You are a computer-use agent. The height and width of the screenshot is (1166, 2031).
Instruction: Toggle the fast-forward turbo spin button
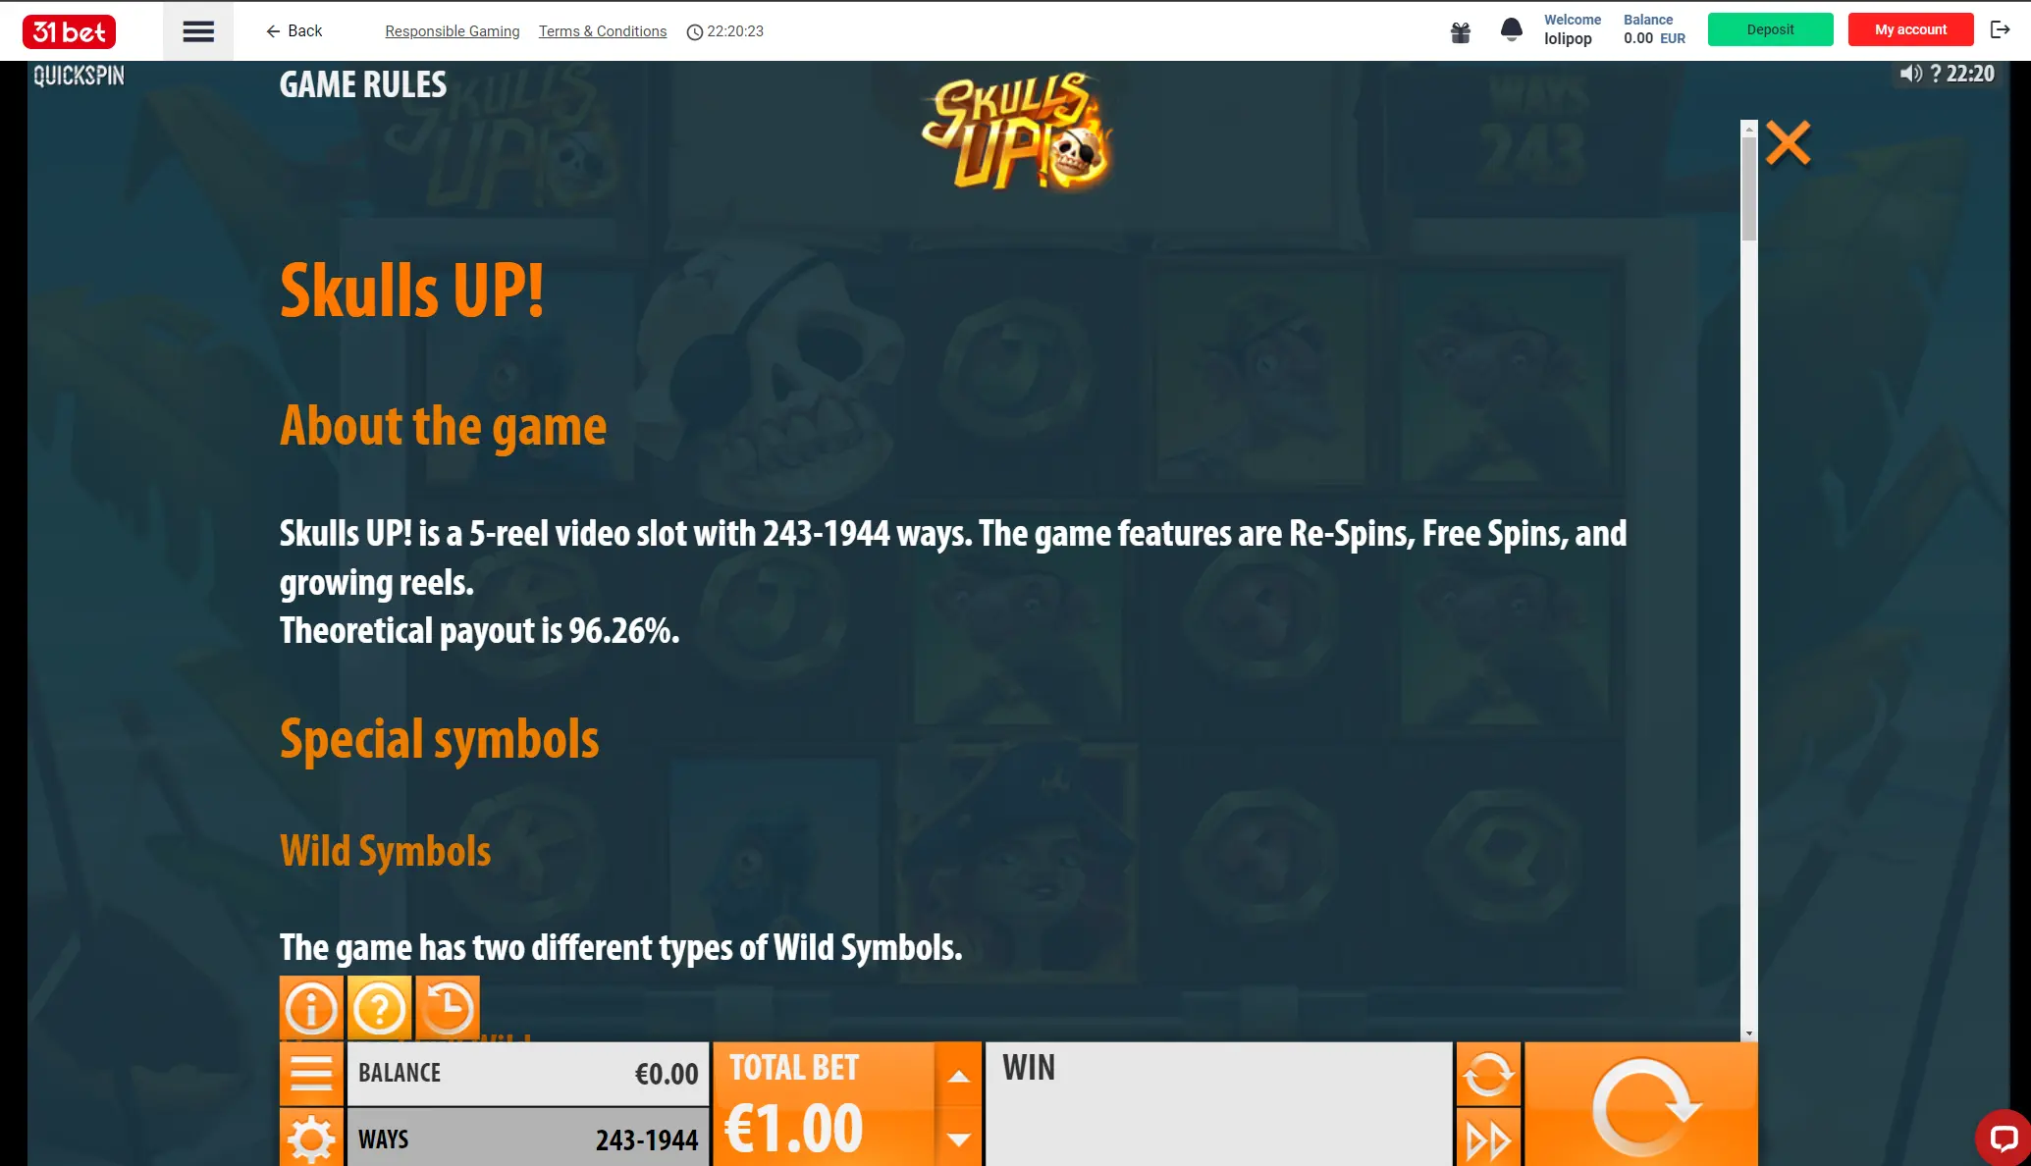point(1488,1139)
